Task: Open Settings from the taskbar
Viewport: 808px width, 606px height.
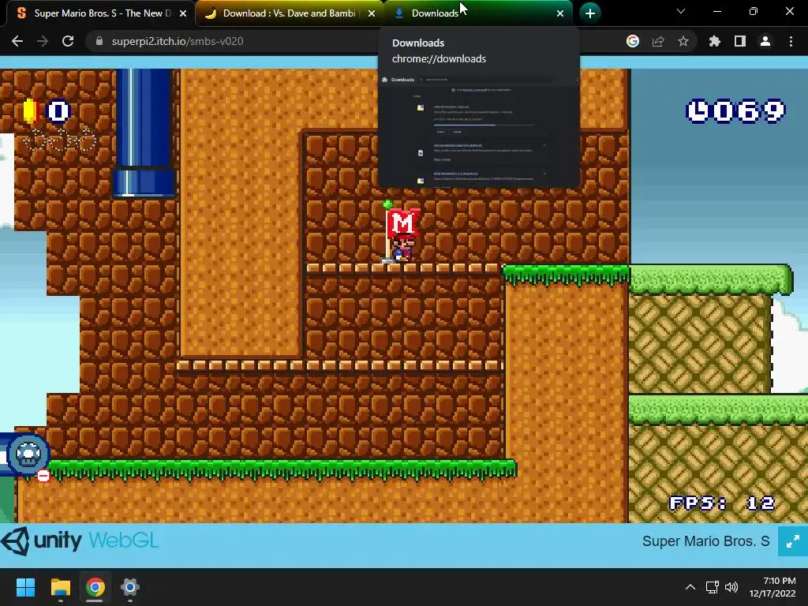Action: (x=130, y=587)
